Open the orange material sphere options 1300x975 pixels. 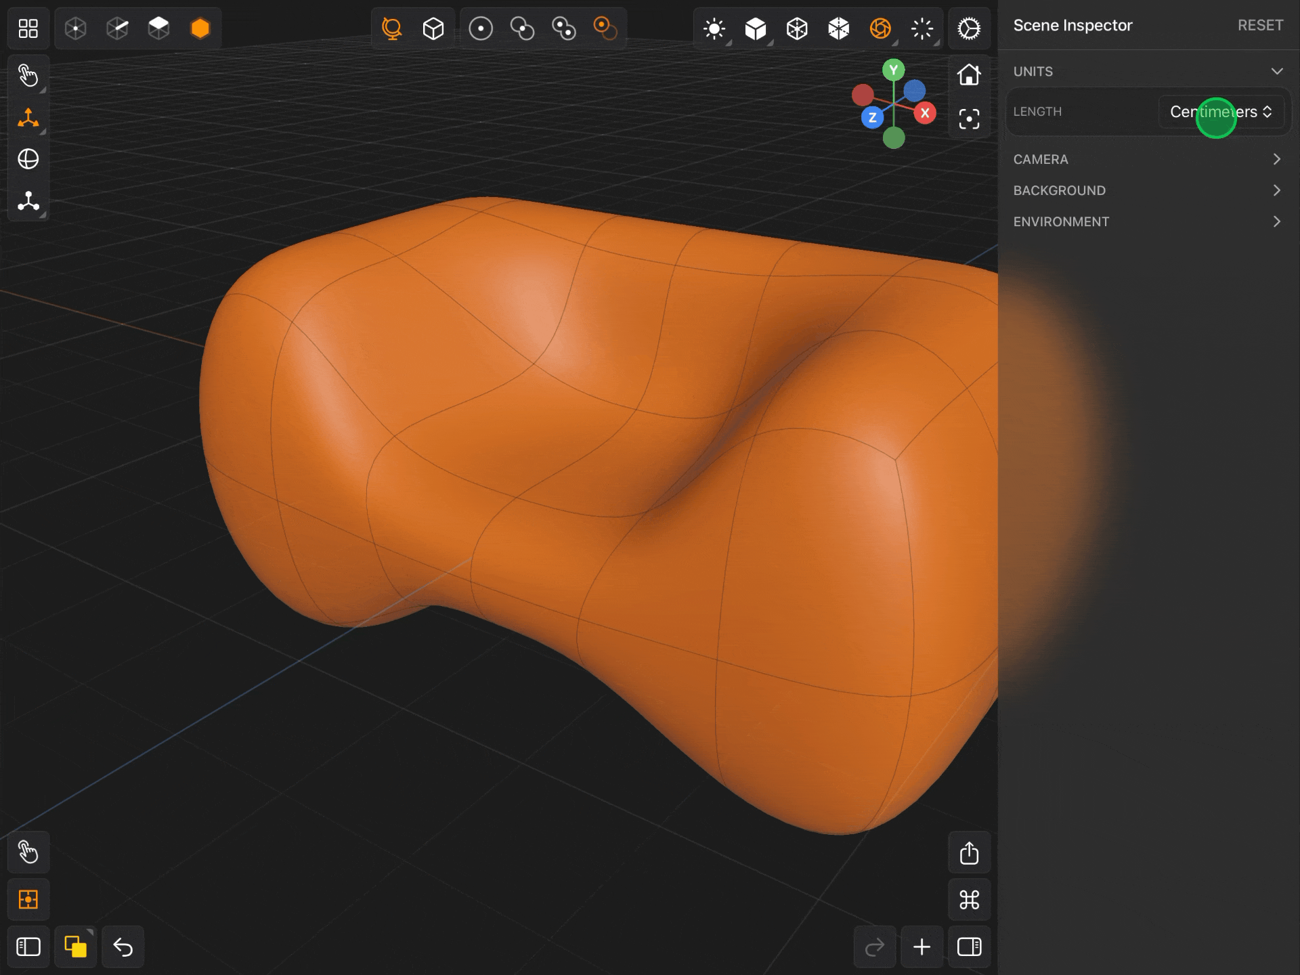(x=880, y=28)
